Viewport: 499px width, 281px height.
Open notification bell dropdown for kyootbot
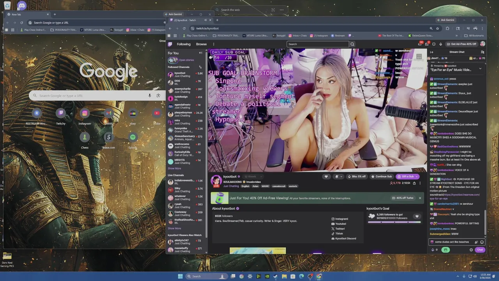338,176
